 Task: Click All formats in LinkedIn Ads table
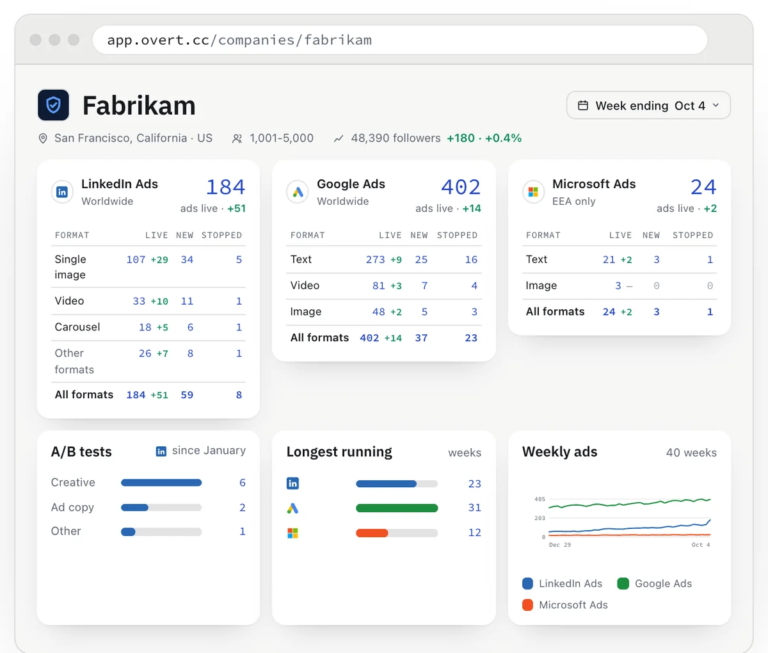(84, 394)
